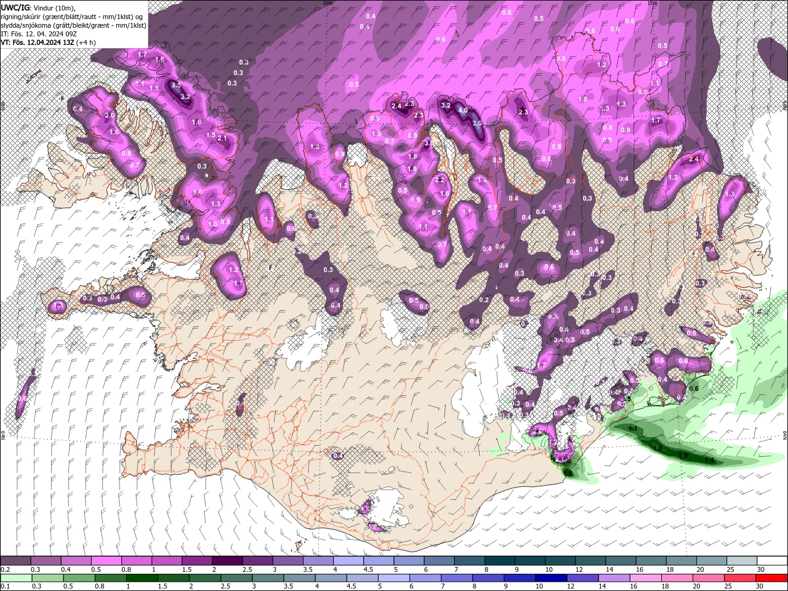Click the "2.1" snowfall value in the northwest
Screen dimensions: 788x591
coord(222,138)
